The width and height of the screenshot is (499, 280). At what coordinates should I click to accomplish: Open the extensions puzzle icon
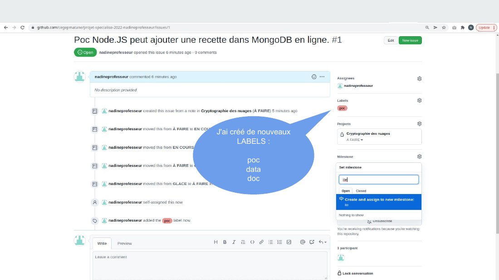462,28
